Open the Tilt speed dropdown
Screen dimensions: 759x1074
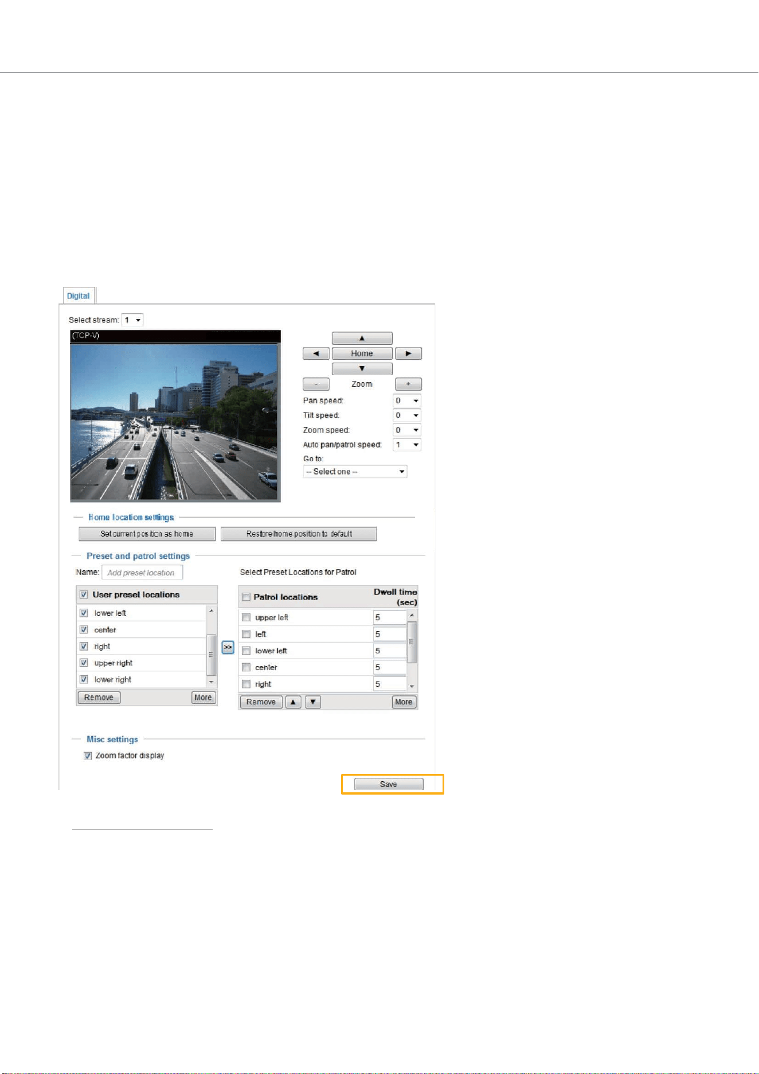click(x=407, y=415)
